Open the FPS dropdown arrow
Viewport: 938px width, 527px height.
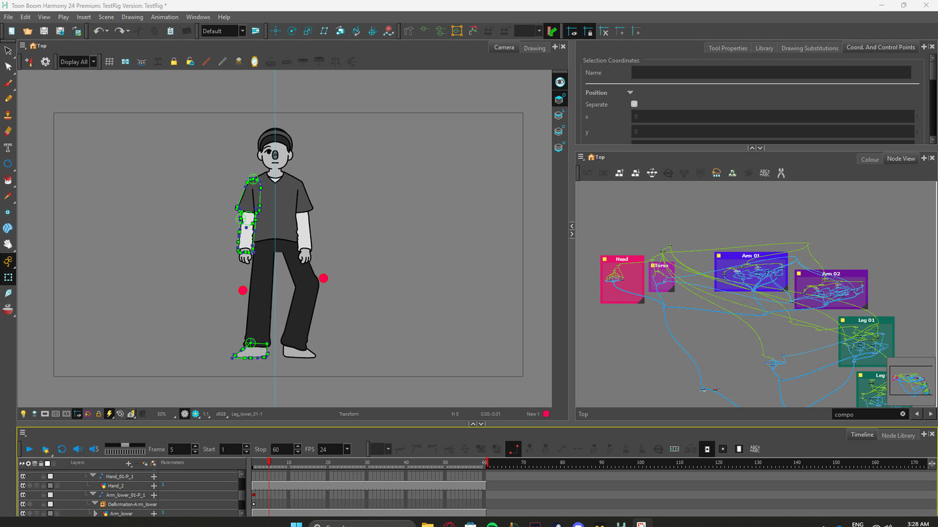(x=347, y=449)
